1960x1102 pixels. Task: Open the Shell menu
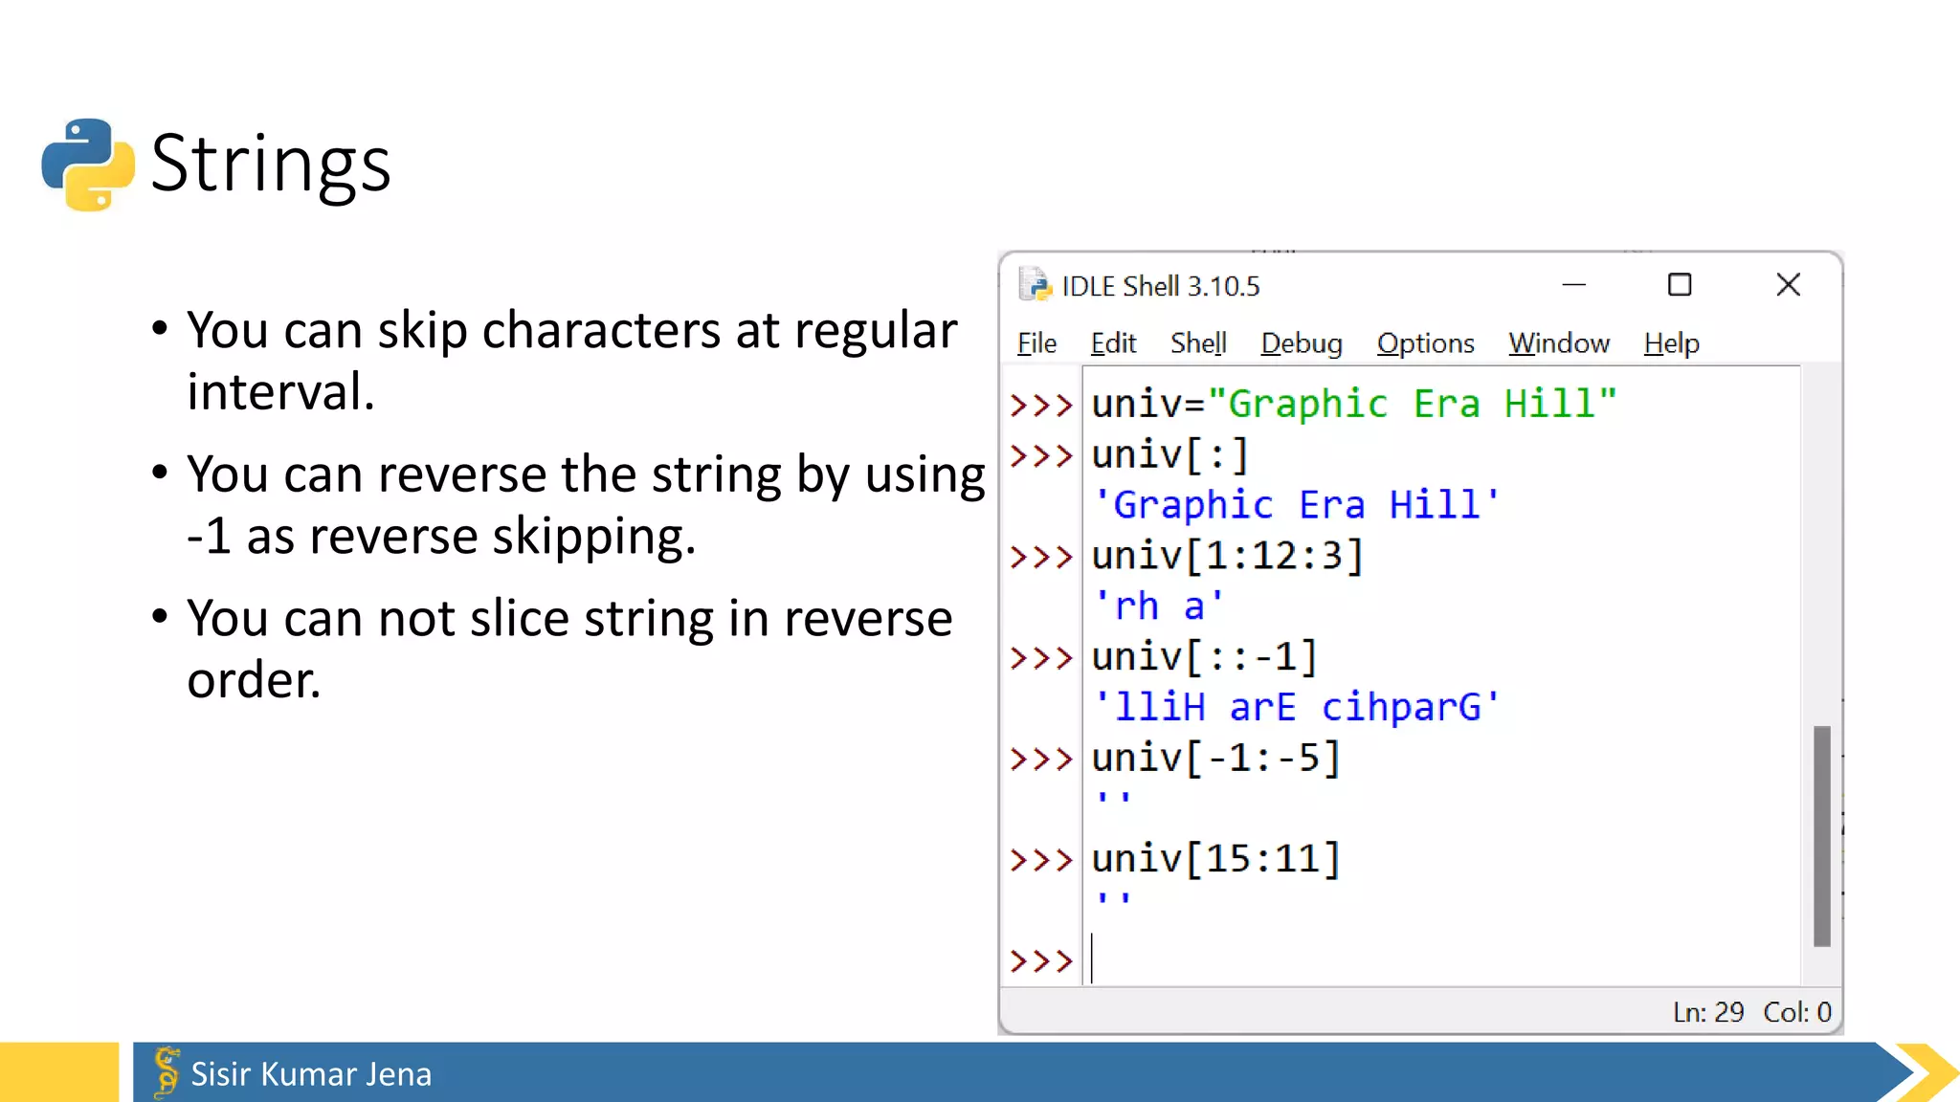pos(1198,342)
